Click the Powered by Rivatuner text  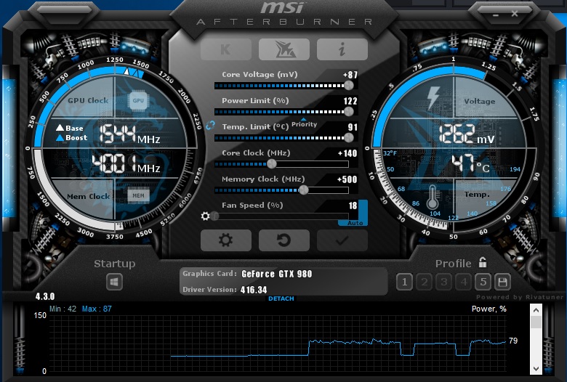(520, 297)
